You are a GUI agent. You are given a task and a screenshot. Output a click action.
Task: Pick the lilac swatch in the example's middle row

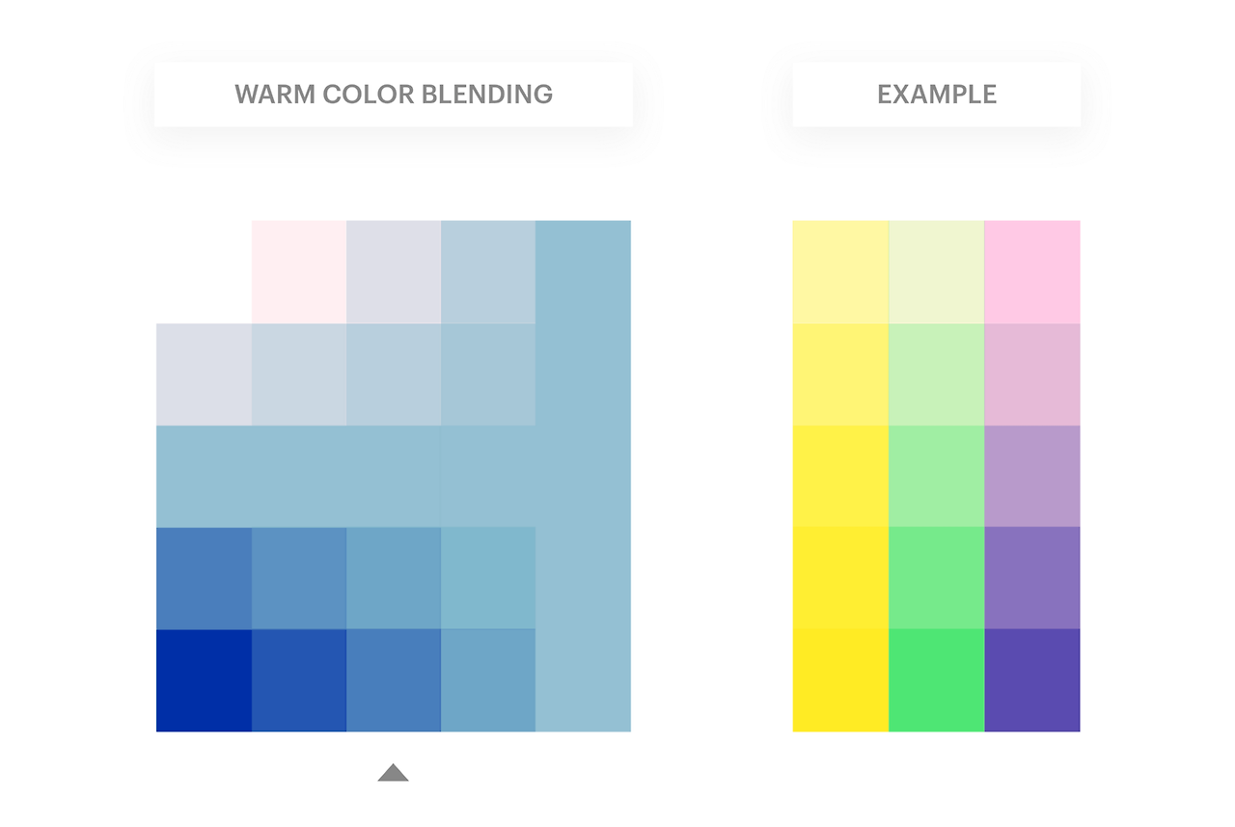(x=1032, y=476)
